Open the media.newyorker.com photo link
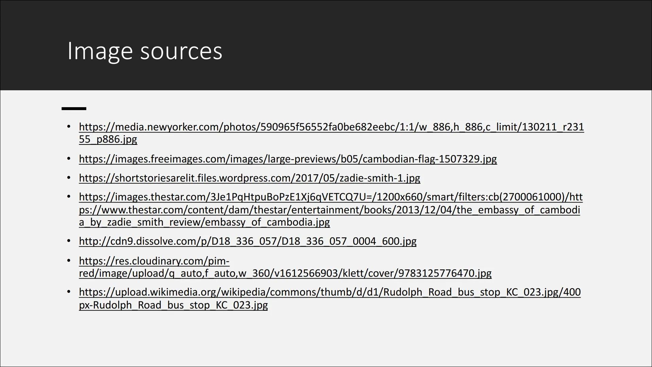This screenshot has height=367, width=652. pyautogui.click(x=331, y=127)
